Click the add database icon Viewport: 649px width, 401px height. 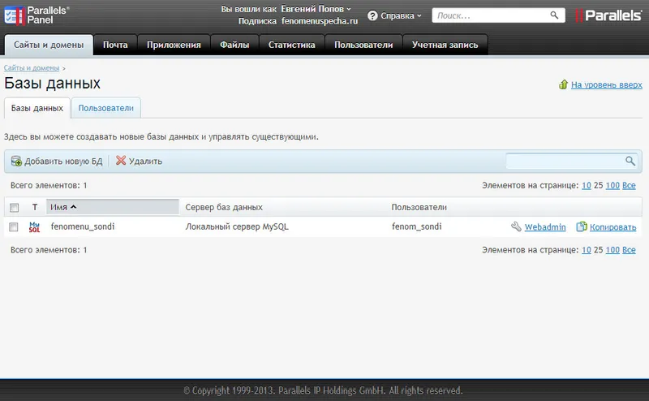pos(16,161)
